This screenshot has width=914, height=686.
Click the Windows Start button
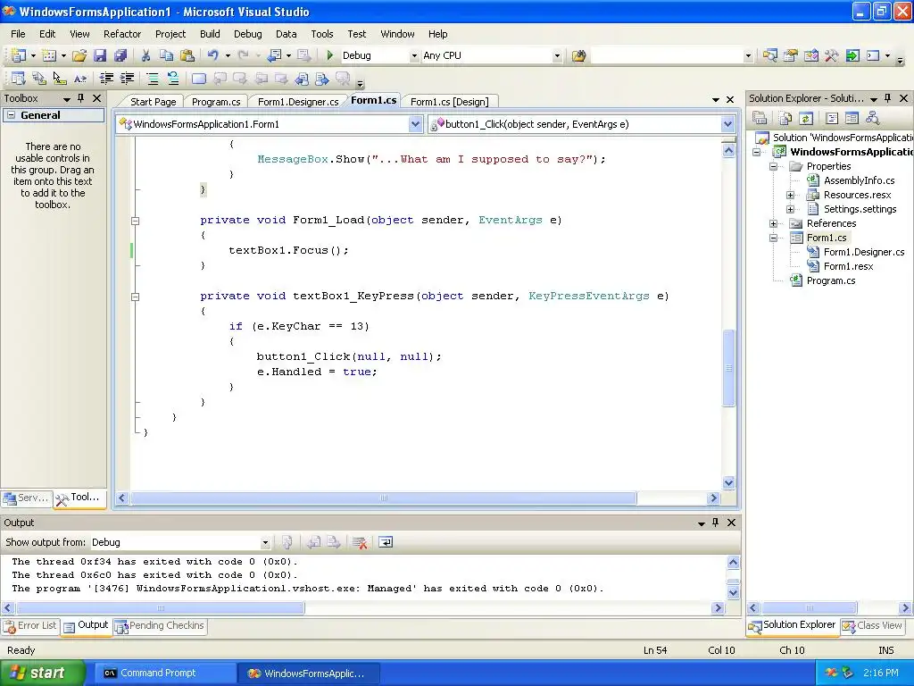43,673
